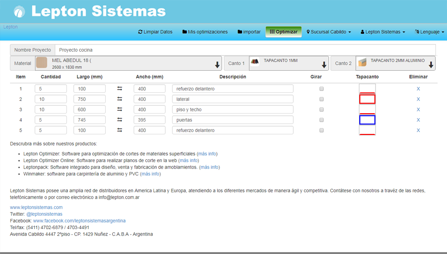
Task: Open más info link for Lepton Optimizer
Action: click(x=207, y=153)
